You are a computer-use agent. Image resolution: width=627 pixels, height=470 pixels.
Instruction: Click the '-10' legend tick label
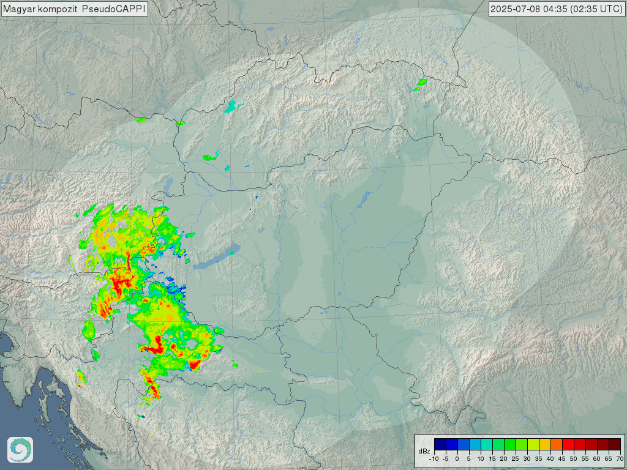click(434, 459)
